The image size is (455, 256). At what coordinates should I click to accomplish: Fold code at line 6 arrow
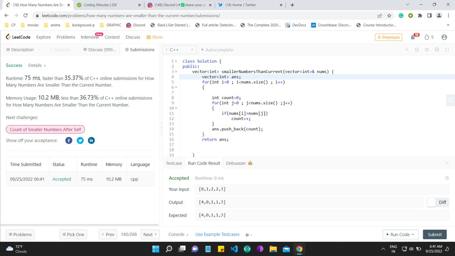[176, 88]
